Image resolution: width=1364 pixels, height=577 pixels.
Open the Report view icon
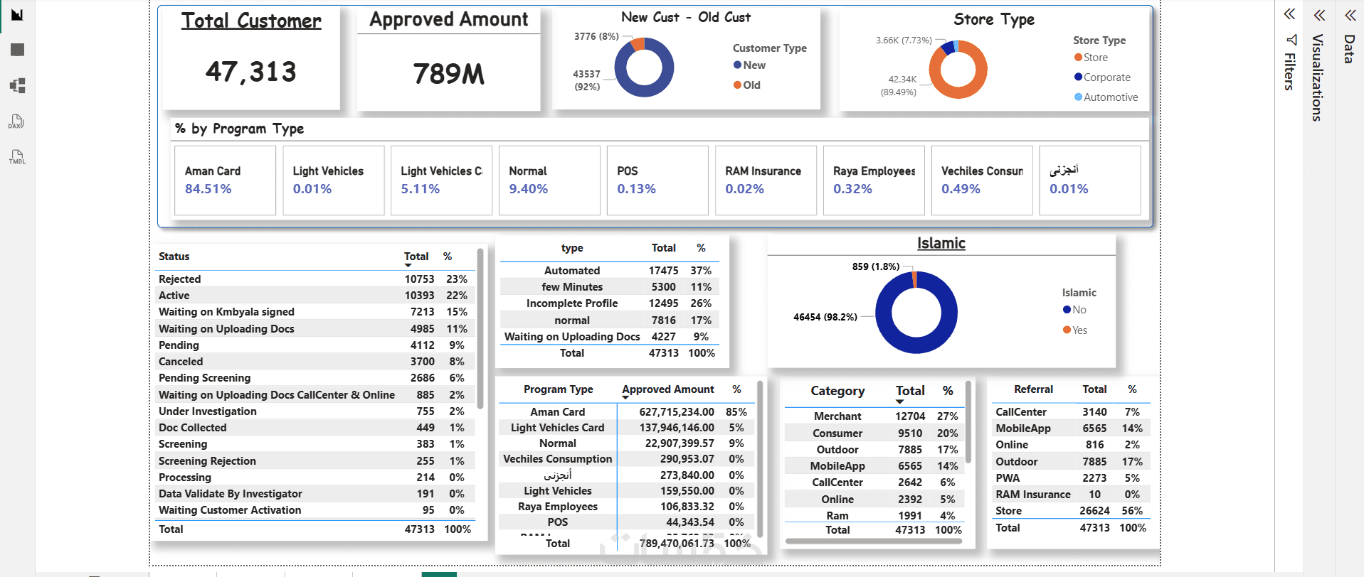17,14
